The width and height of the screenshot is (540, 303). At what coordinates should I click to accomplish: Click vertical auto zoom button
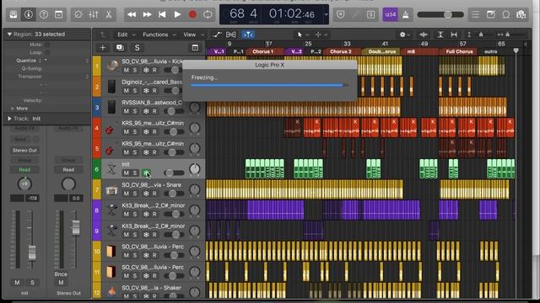point(440,35)
